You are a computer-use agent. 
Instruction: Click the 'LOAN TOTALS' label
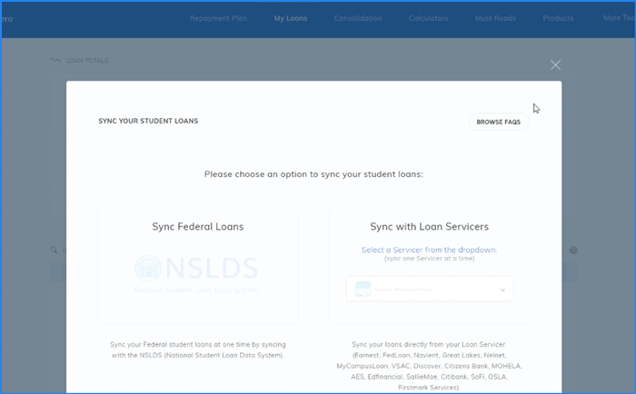pyautogui.click(x=87, y=61)
